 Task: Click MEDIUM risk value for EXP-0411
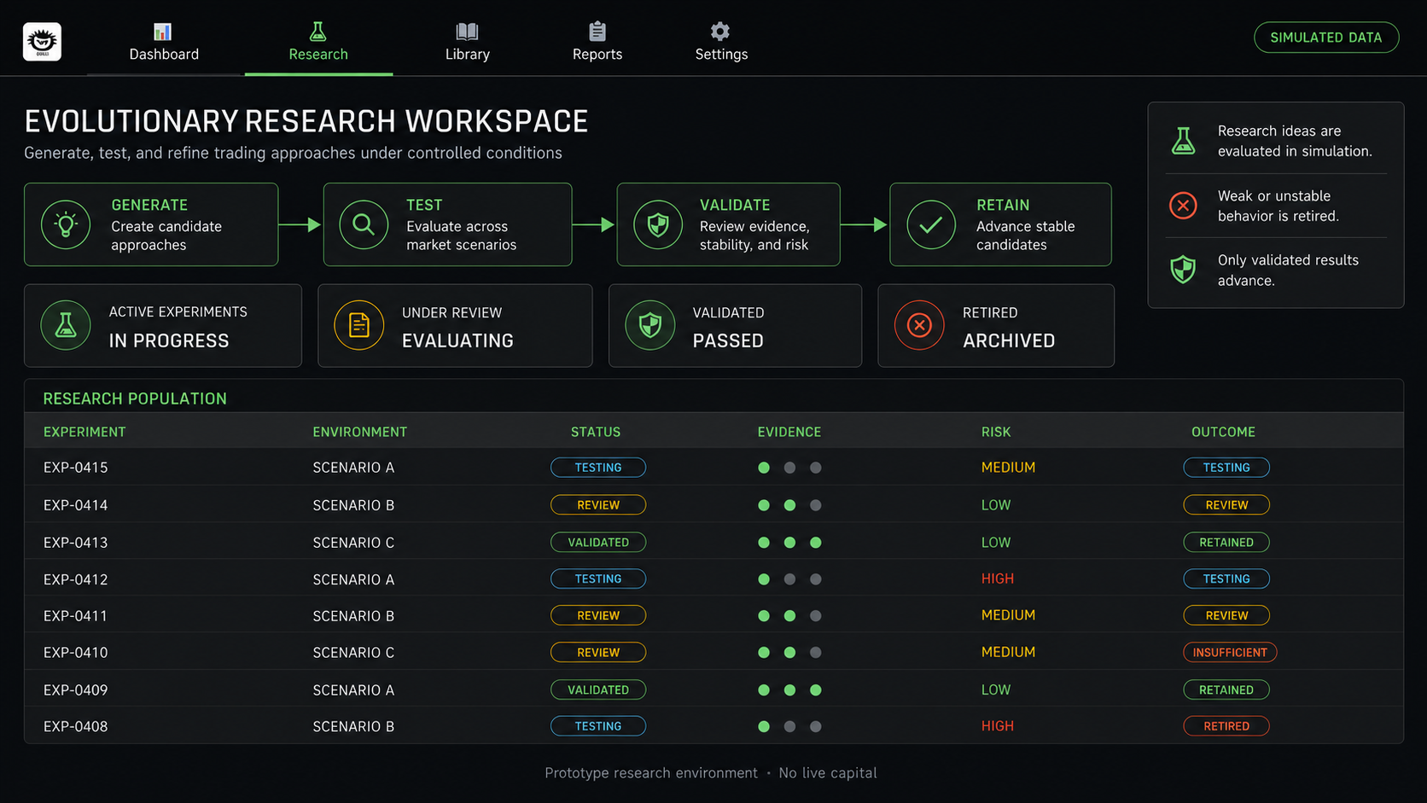(1008, 615)
